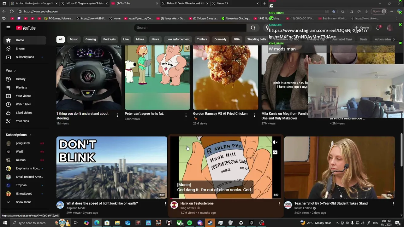Open Home in the sidebar

click(x=25, y=40)
